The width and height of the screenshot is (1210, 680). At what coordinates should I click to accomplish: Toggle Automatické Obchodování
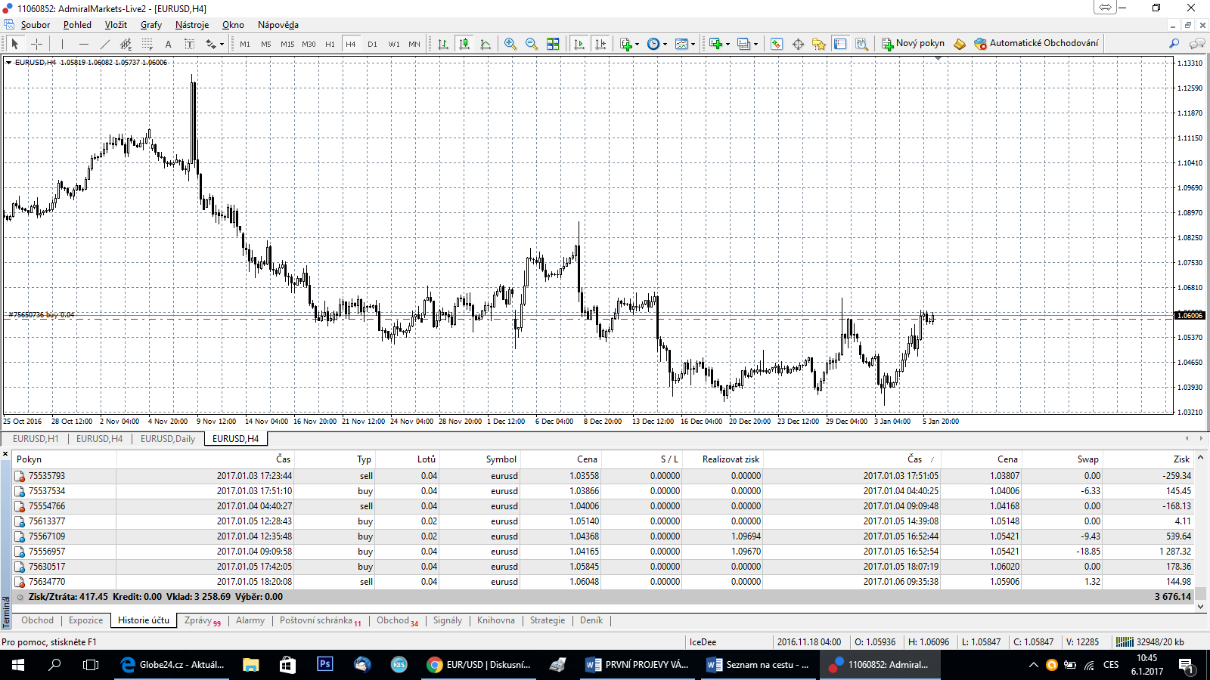click(x=1036, y=44)
